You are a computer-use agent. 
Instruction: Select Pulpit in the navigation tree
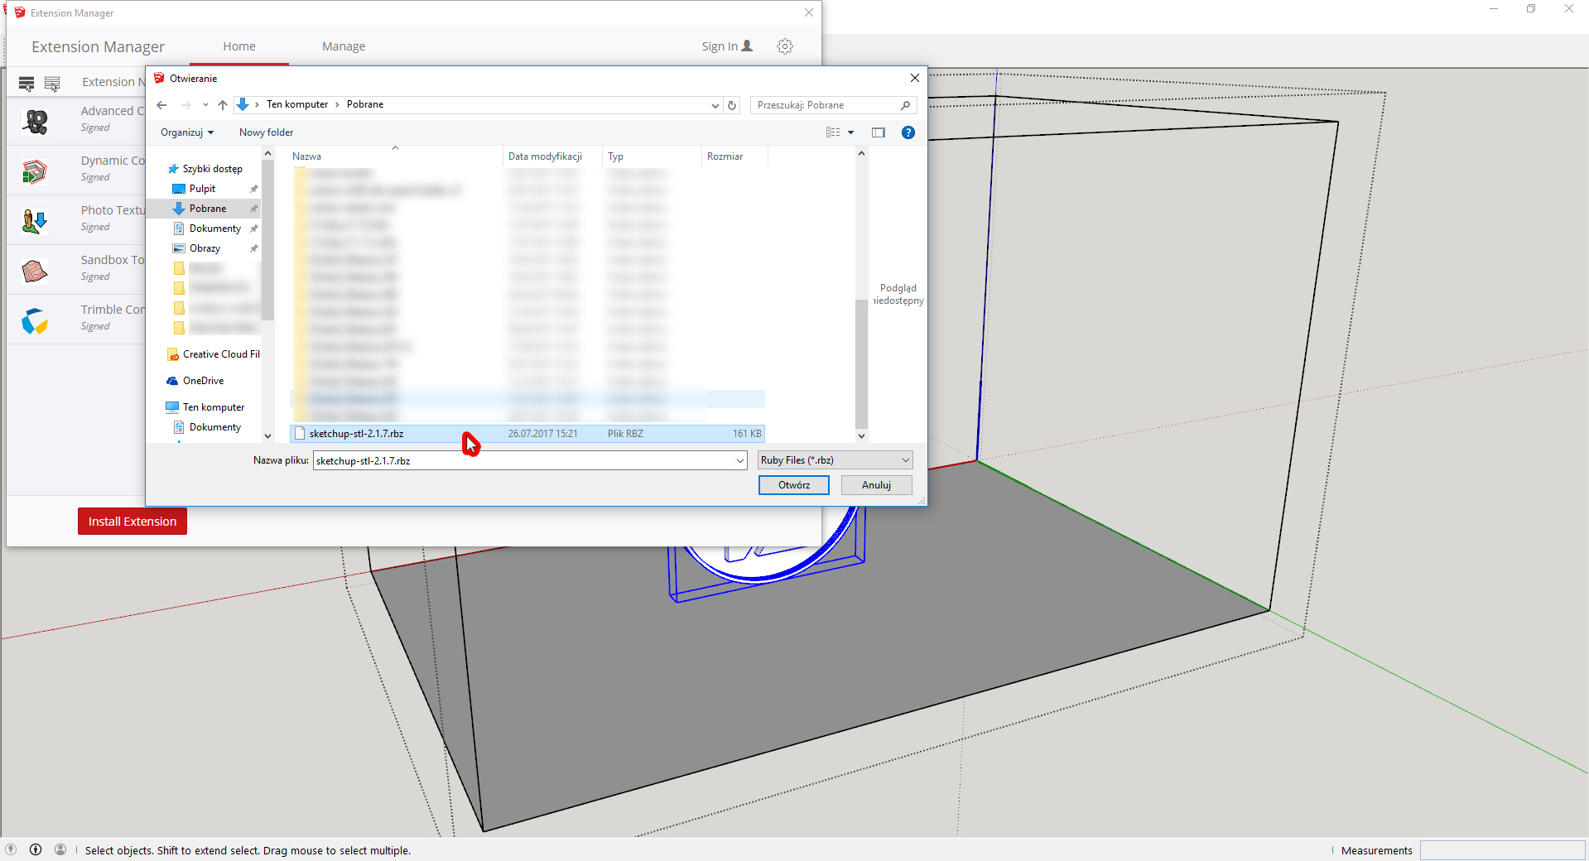pos(202,189)
